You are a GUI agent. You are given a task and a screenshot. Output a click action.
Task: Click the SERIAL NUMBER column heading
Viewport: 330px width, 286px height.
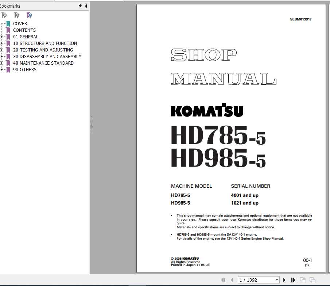pos(251,186)
